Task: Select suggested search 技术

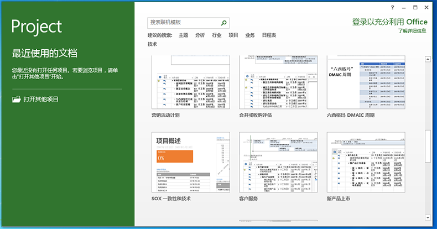Action: pos(153,44)
